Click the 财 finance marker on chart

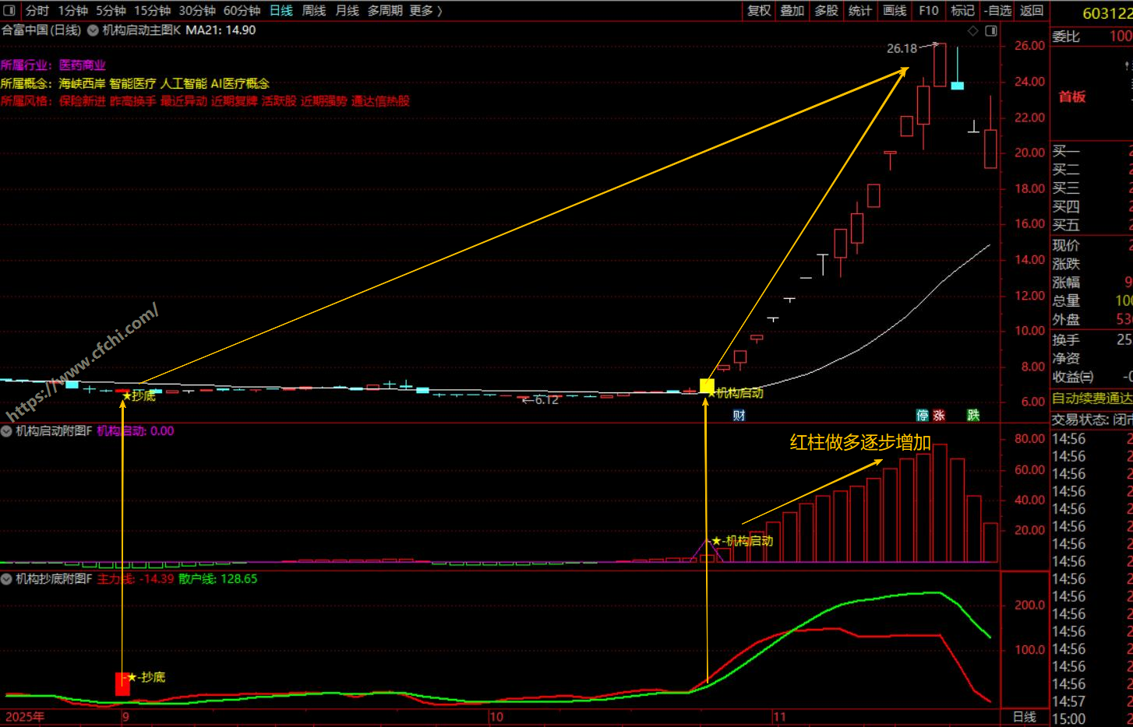pyautogui.click(x=739, y=416)
